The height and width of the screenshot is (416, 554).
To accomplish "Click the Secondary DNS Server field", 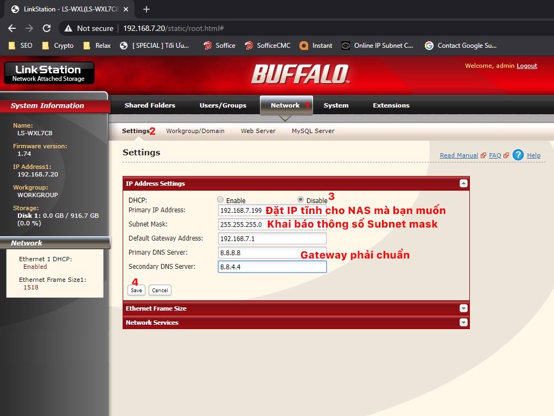I will [272, 267].
